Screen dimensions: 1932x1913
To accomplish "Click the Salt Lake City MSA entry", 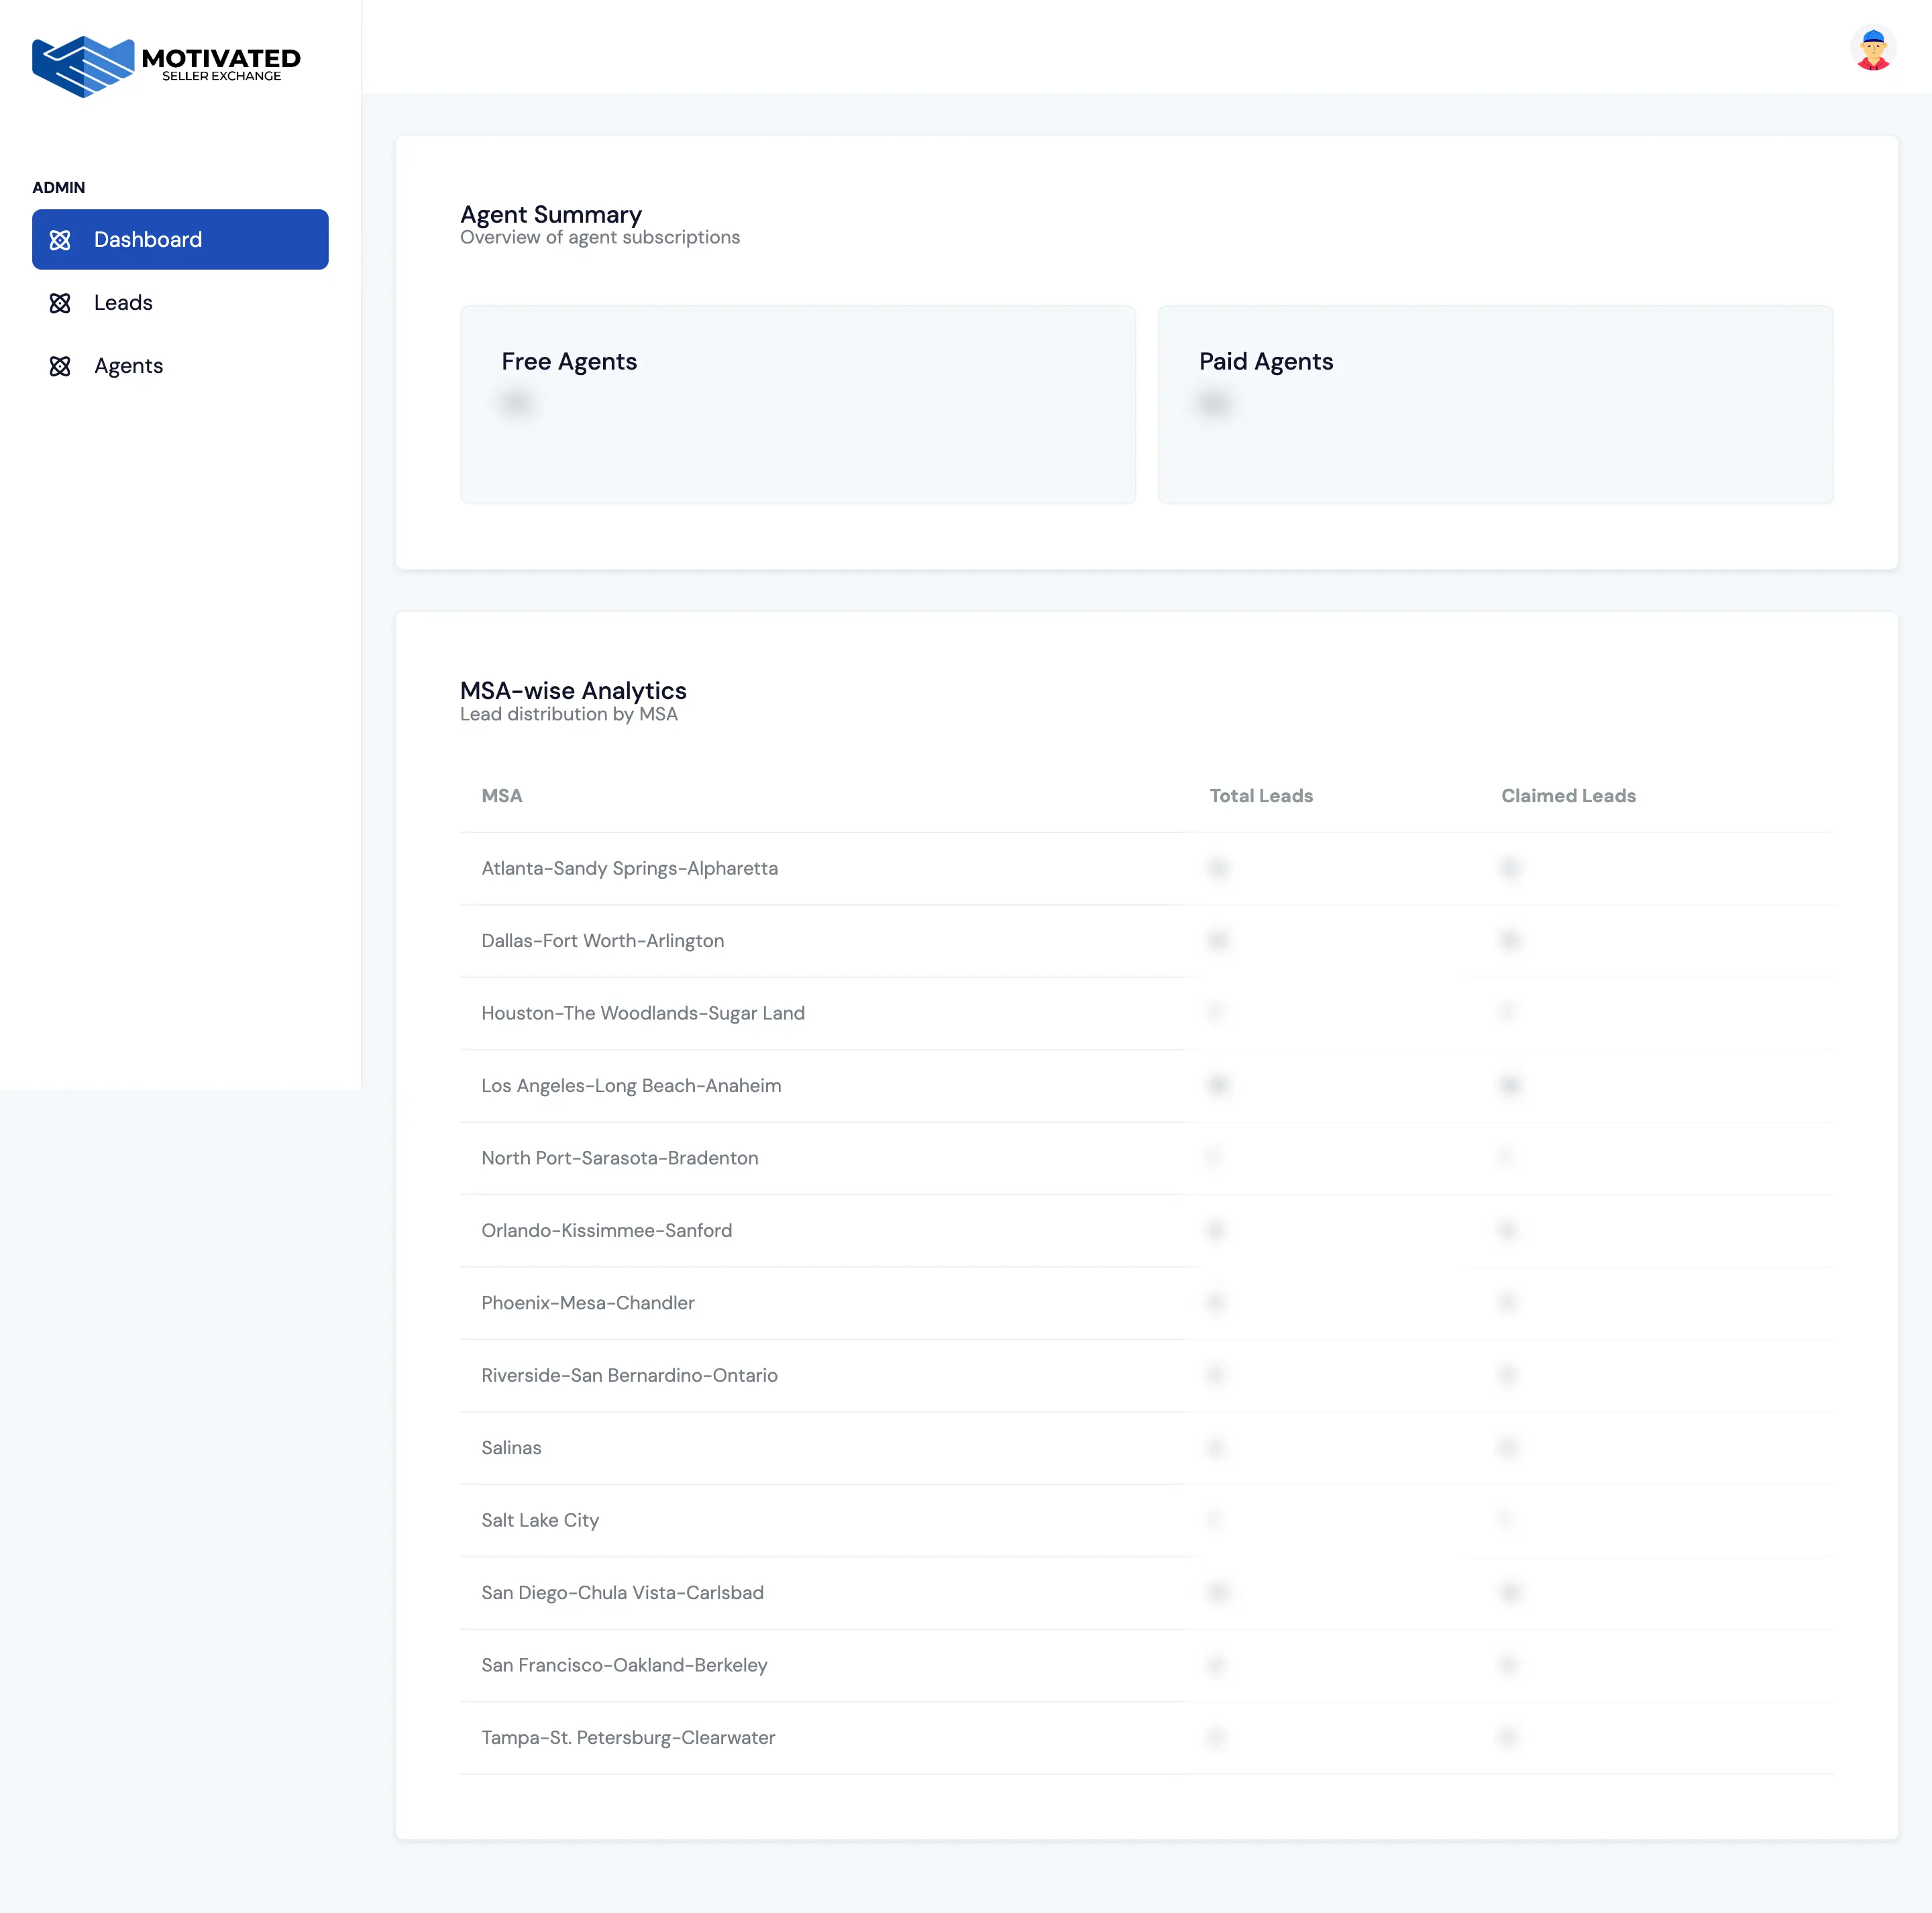I will tap(539, 1520).
